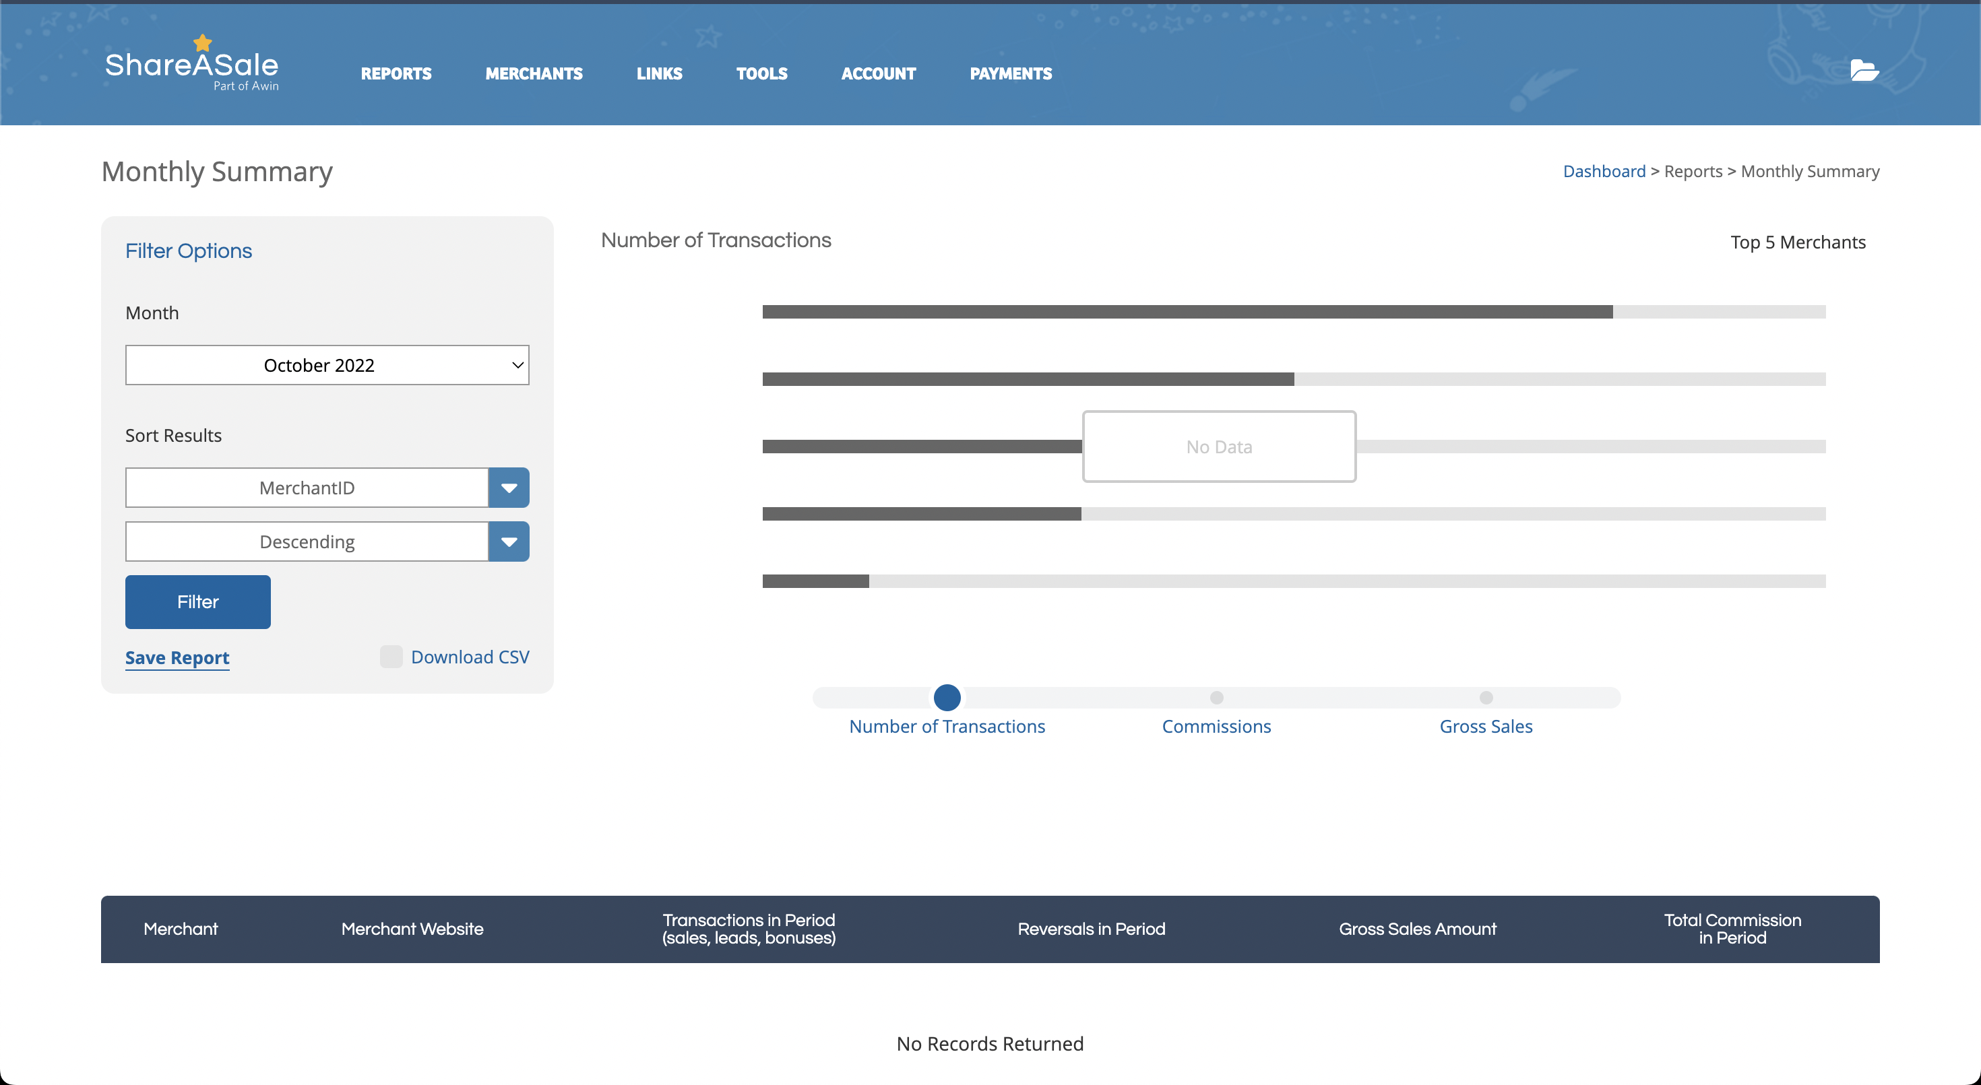Open the MERCHANTS menu
Viewport: 1981px width, 1085px height.
coord(534,74)
